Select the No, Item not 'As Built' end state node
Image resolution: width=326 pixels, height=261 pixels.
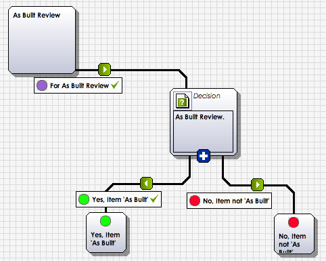click(x=294, y=234)
